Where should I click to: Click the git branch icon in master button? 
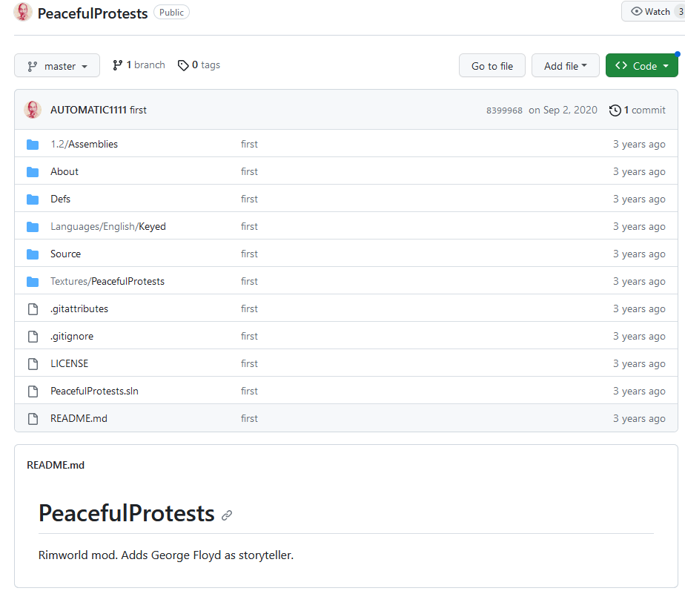point(33,67)
